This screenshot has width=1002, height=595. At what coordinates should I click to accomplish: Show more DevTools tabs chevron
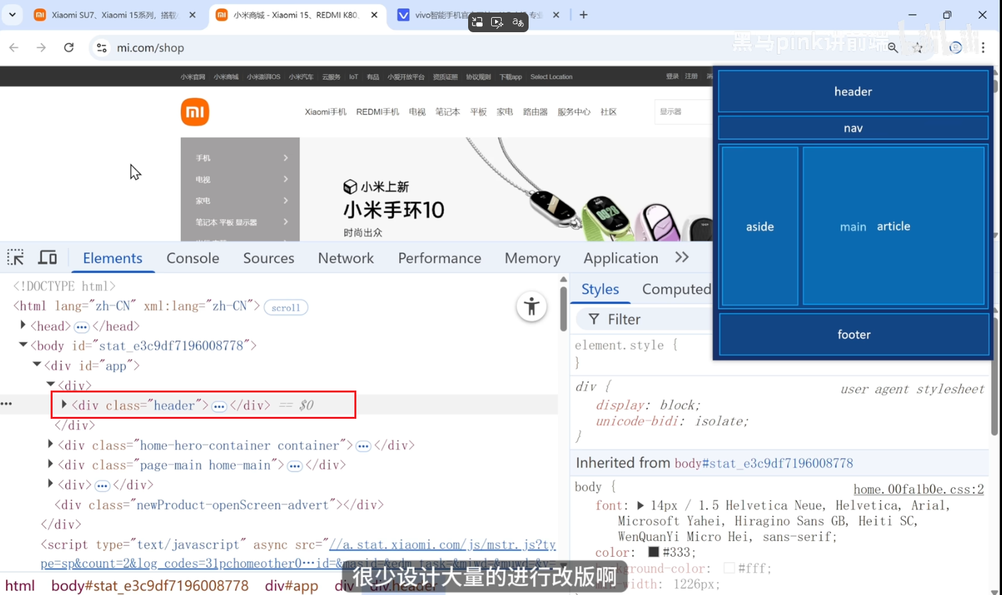[x=682, y=257]
